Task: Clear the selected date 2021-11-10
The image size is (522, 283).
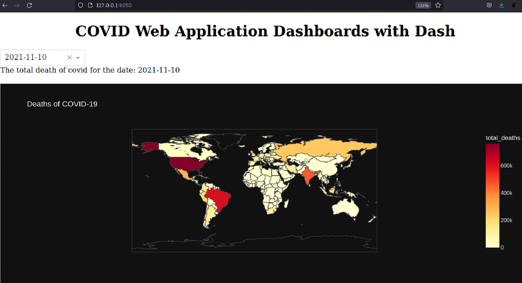Action: pyautogui.click(x=69, y=57)
